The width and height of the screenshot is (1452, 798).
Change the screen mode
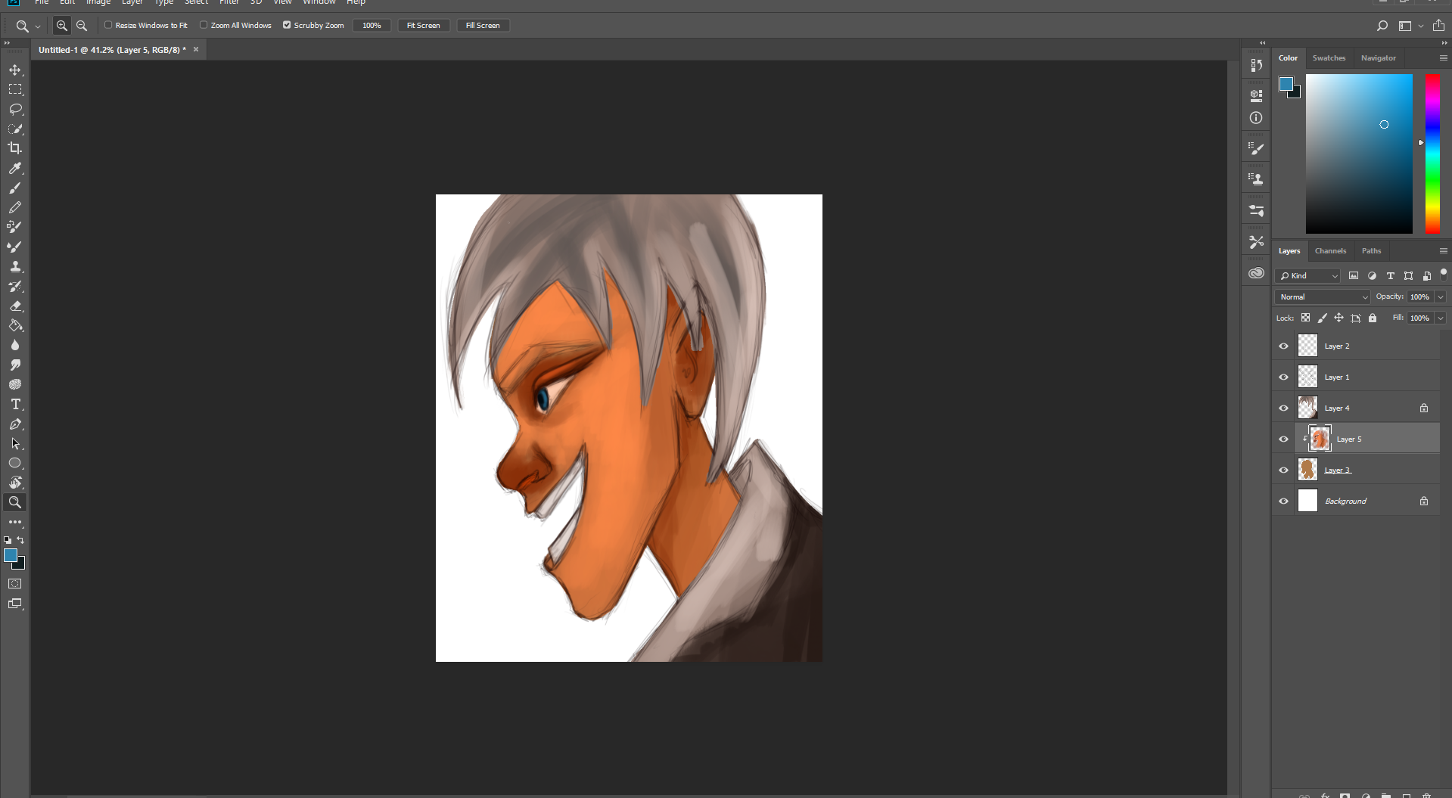click(15, 604)
